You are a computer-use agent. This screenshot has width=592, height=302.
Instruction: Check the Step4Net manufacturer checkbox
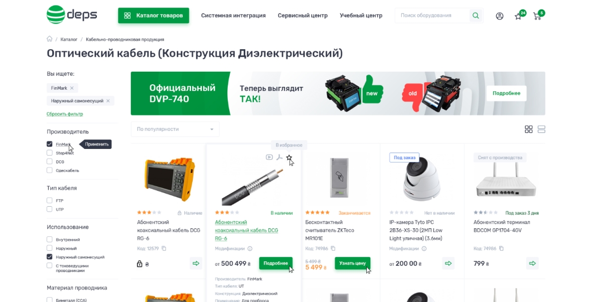click(50, 153)
